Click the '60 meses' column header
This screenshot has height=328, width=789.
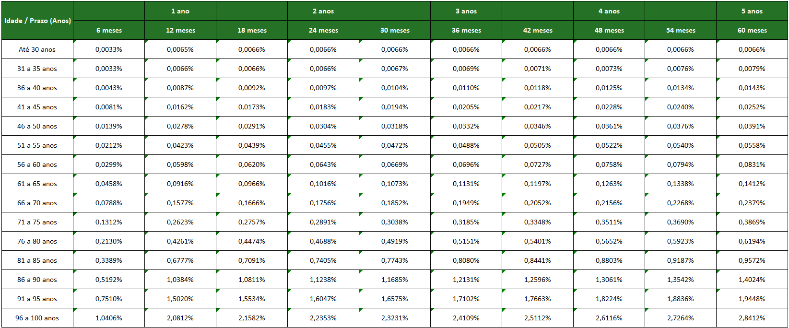[752, 30]
